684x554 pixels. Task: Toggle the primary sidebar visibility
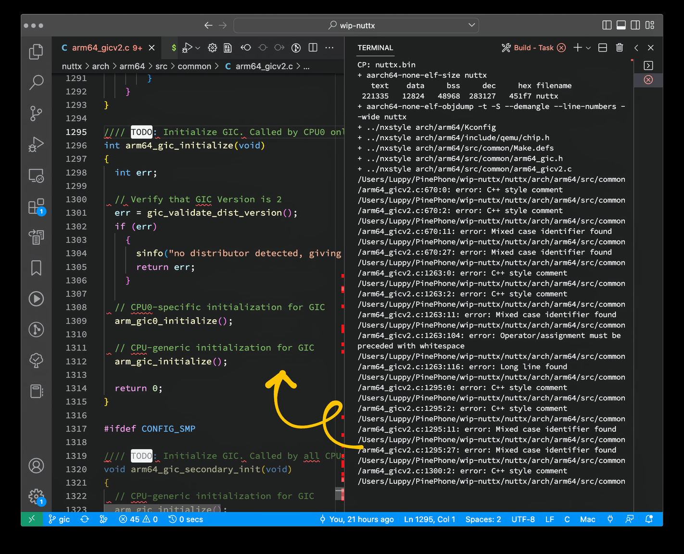coord(607,25)
